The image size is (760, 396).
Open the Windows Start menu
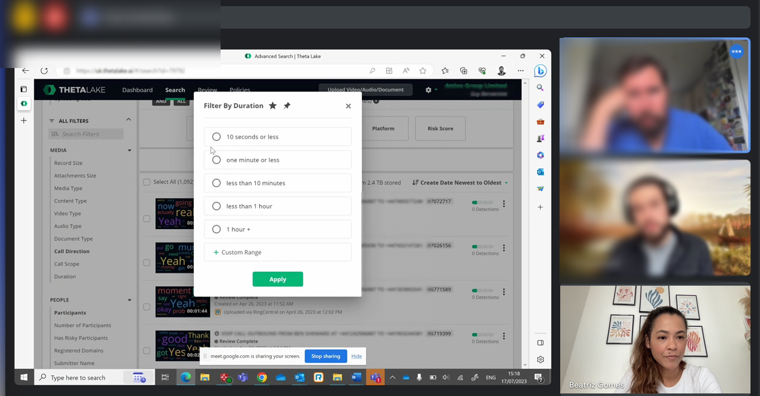coord(24,378)
